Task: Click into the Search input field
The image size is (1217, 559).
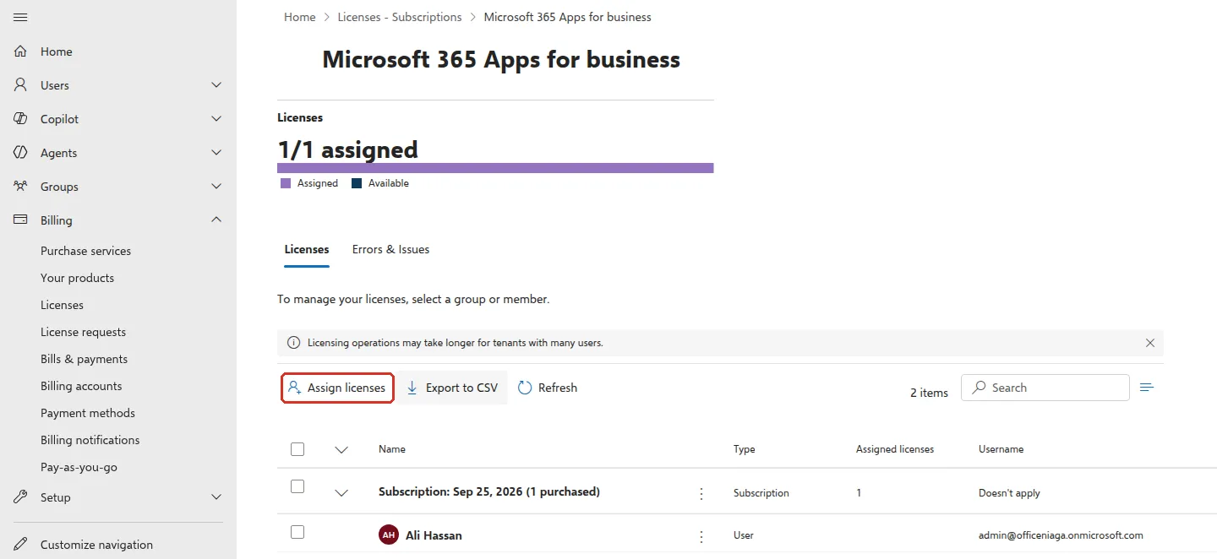Action: point(1045,388)
